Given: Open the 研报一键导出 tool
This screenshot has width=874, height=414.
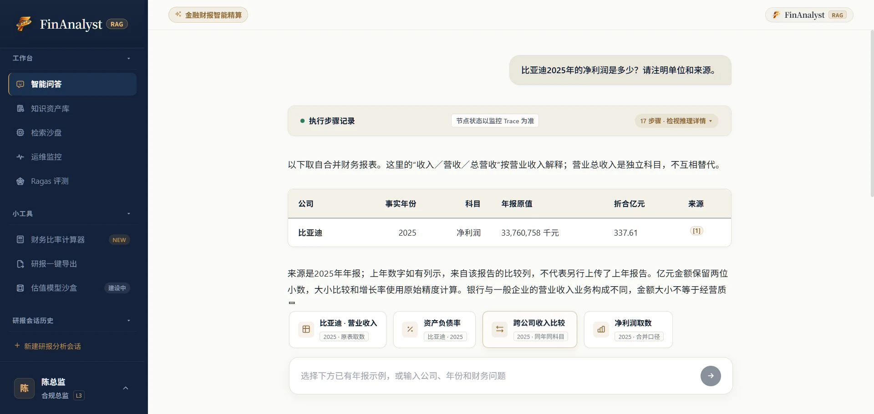Looking at the screenshot, I should [x=72, y=264].
